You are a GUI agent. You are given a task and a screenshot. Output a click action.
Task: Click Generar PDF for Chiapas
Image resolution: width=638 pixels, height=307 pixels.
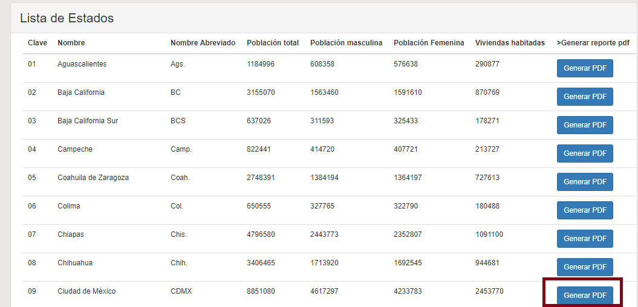[x=585, y=239]
